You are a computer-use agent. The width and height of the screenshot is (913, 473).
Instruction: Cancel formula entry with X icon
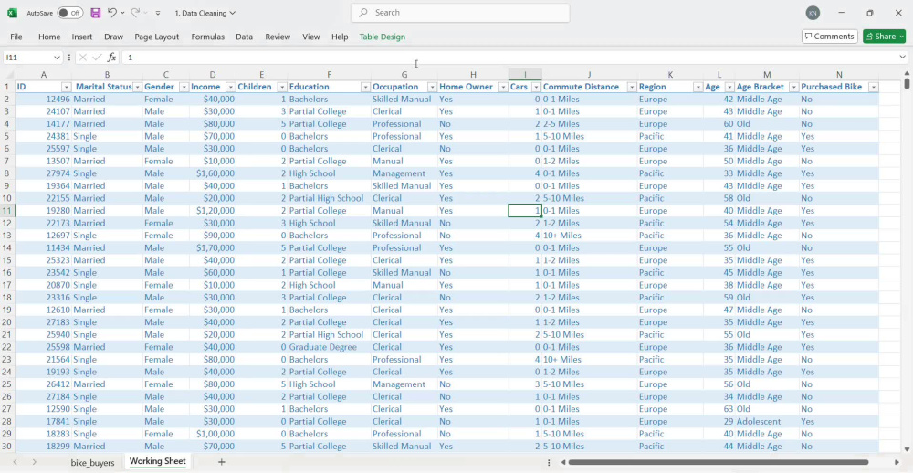pos(83,58)
